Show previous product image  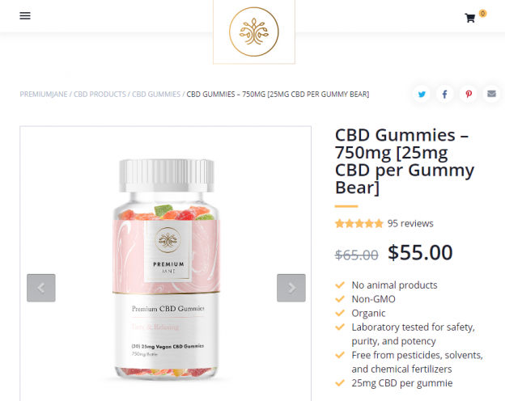pos(41,288)
